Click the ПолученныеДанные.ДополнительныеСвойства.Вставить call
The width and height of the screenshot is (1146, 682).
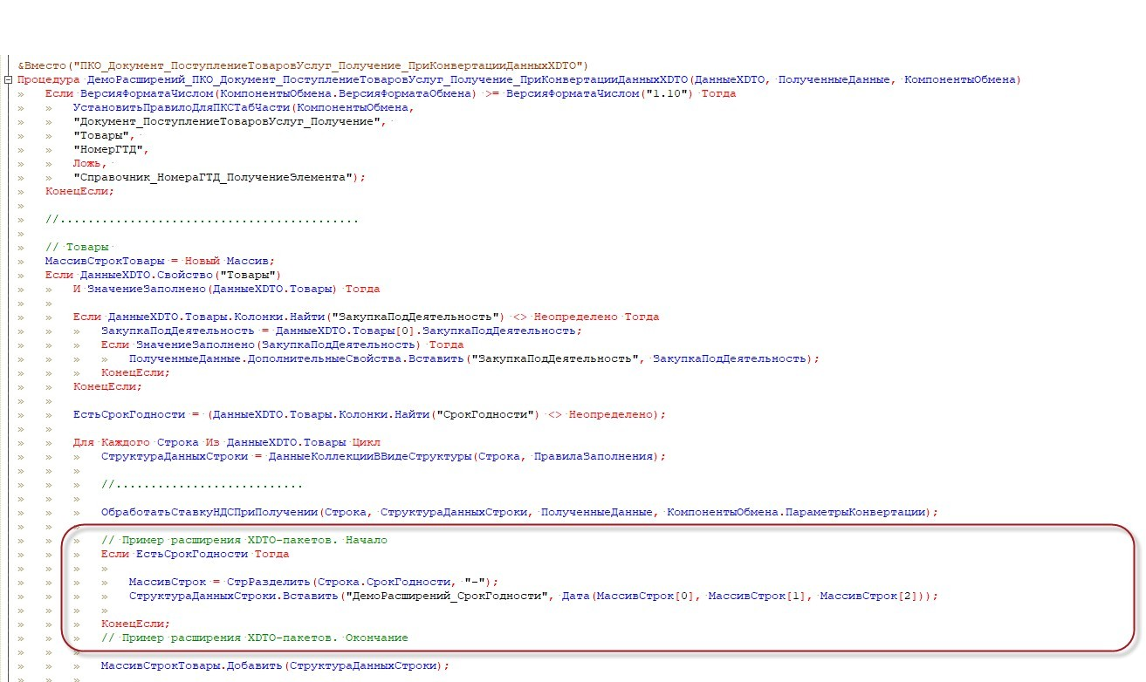point(297,358)
